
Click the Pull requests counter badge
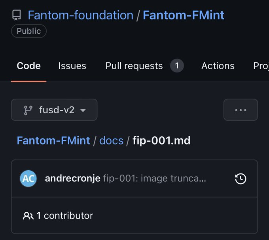point(177,65)
